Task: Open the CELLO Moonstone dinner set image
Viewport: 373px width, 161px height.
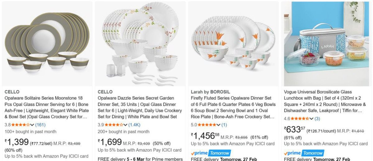Action: pos(47,44)
